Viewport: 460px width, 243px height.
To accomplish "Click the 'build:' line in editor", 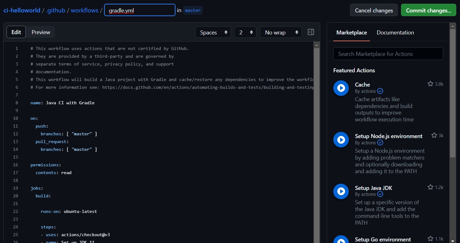I will [43, 196].
